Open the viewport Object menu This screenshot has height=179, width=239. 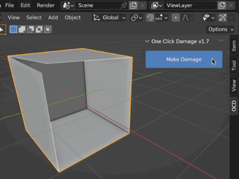coord(73,17)
